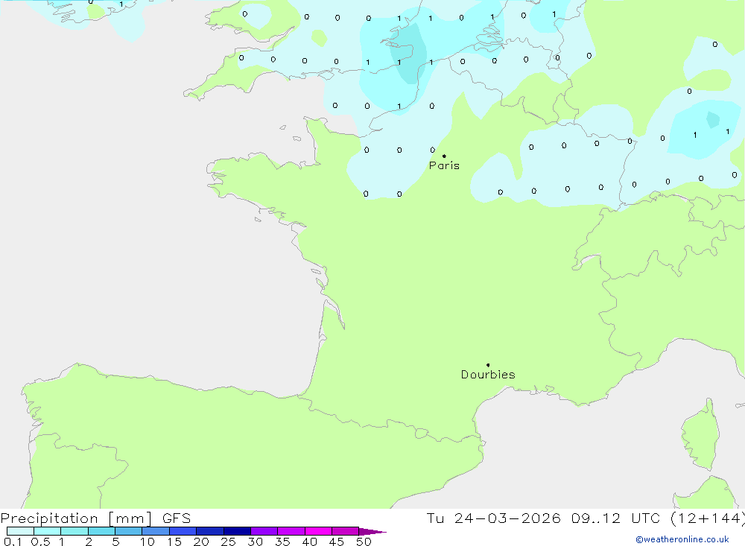
Task: Click the 0.5 legend scale value
Action: coord(40,542)
